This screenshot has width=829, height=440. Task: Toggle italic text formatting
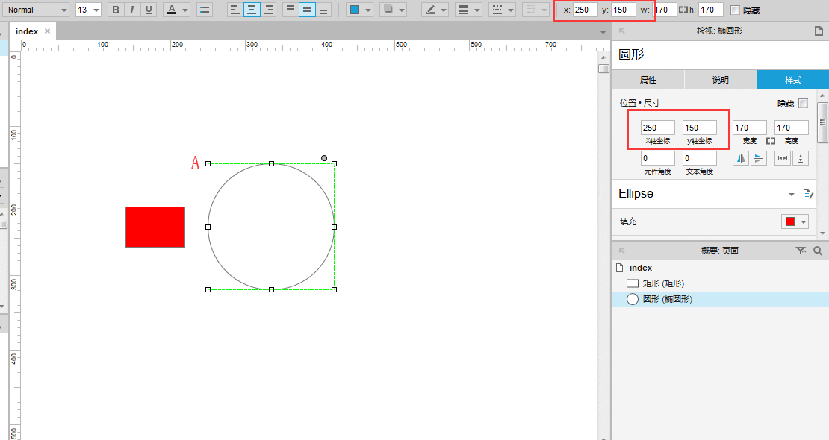[x=132, y=10]
